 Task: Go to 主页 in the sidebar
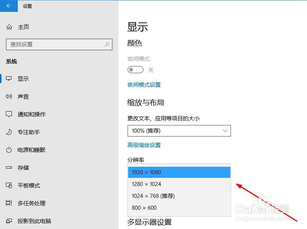click(x=18, y=27)
